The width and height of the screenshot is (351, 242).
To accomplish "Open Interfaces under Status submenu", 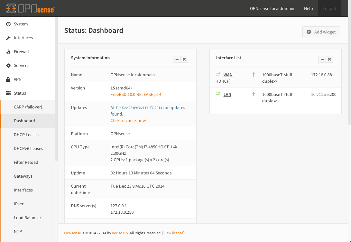I will 28,190.
